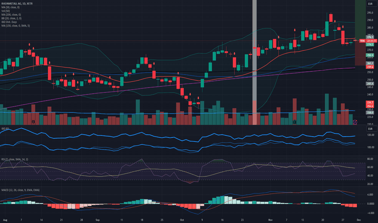Click the Dec label on time axis

coord(359,220)
